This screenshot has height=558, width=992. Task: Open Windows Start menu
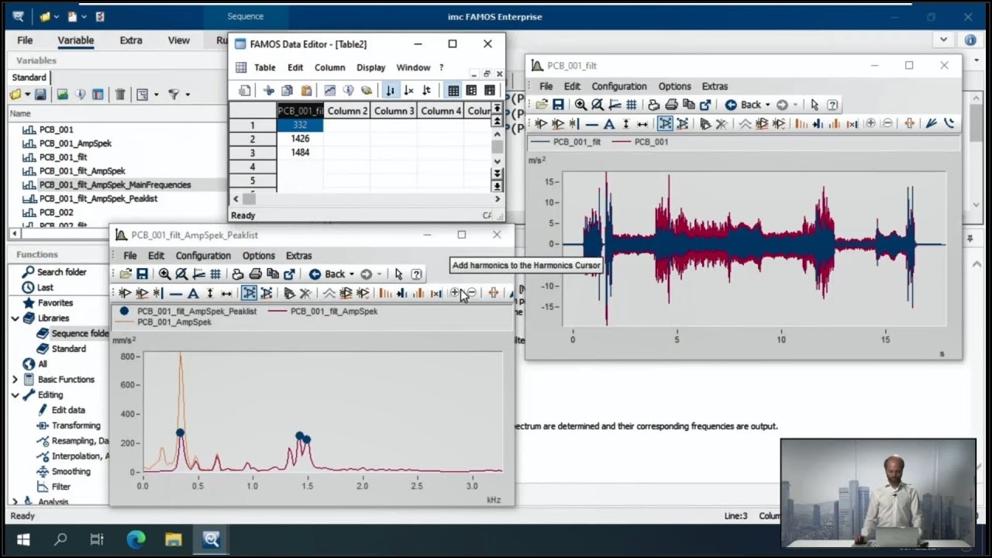(x=22, y=539)
